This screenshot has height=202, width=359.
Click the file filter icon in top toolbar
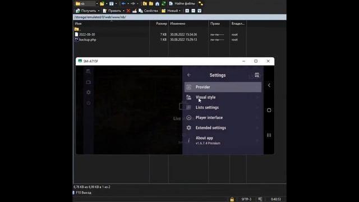(x=112, y=3)
